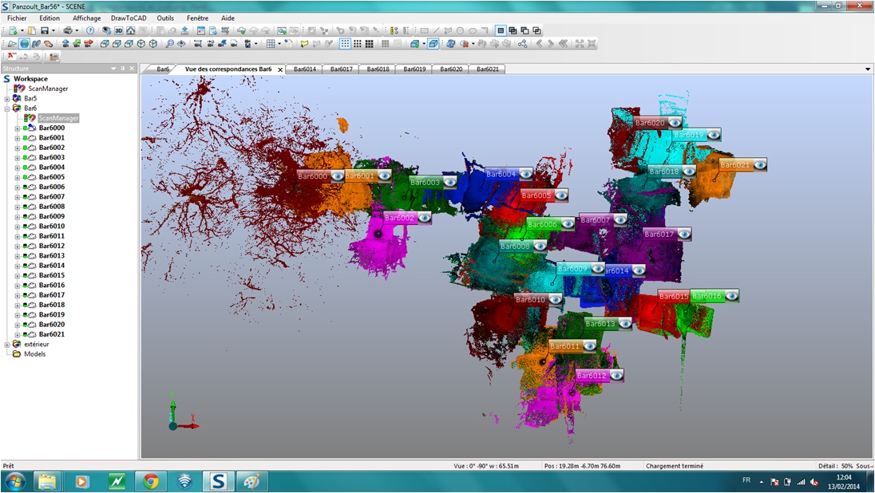Open the 3D view toolbar icon

click(118, 30)
